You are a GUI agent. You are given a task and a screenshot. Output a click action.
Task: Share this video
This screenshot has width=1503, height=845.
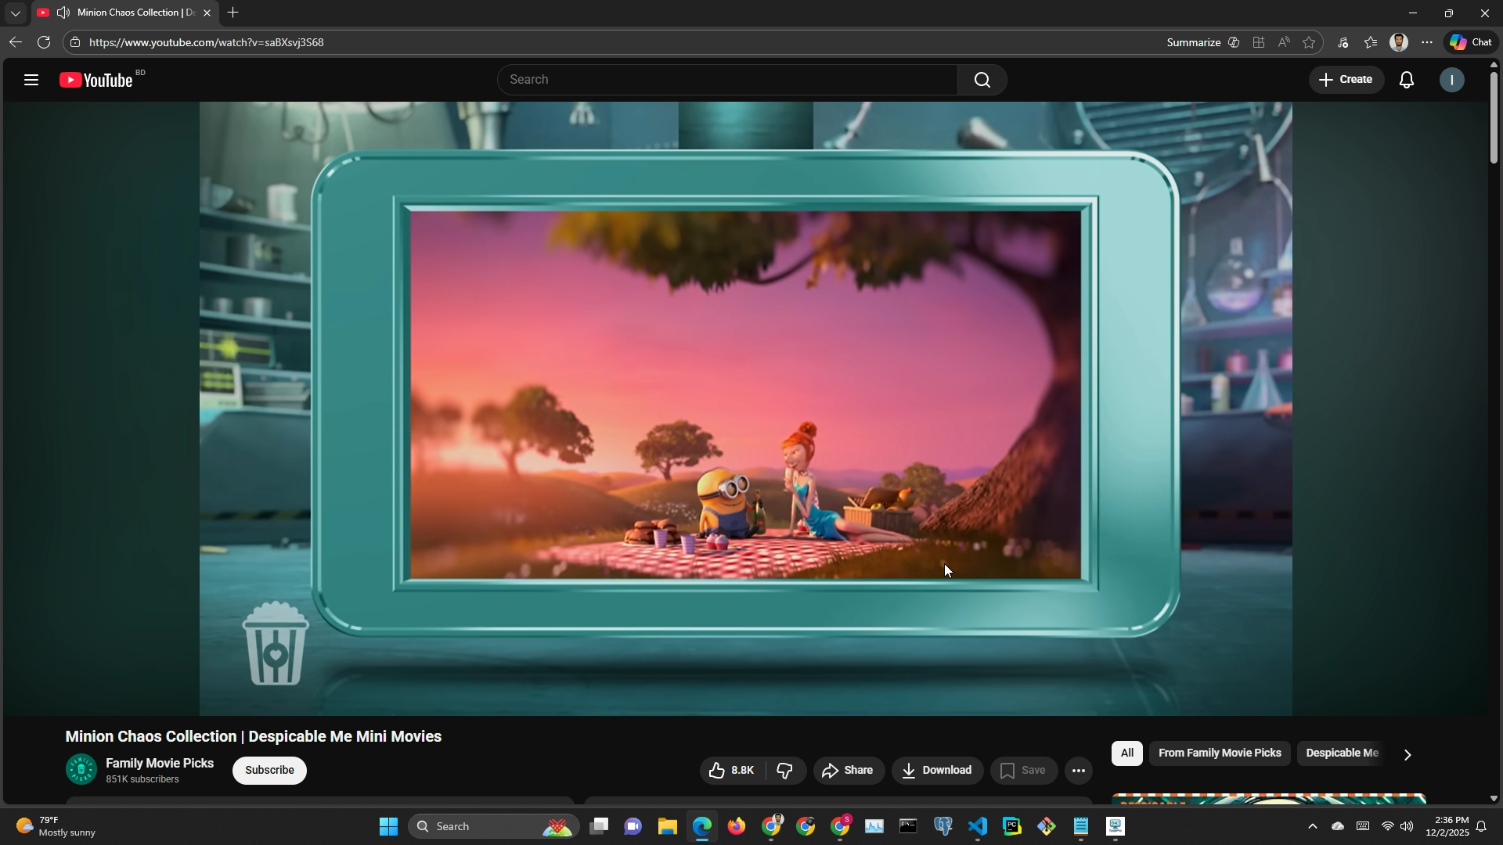point(848,771)
